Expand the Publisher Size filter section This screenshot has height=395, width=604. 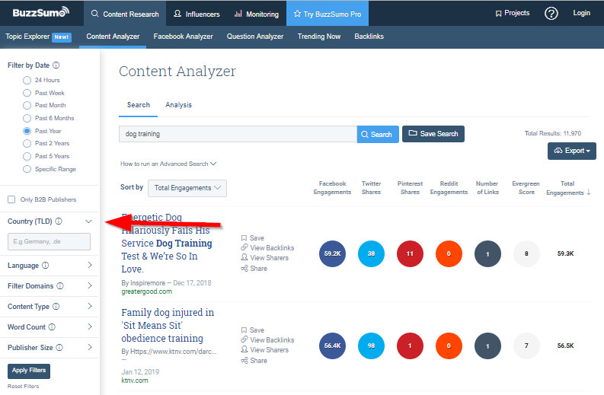point(90,347)
